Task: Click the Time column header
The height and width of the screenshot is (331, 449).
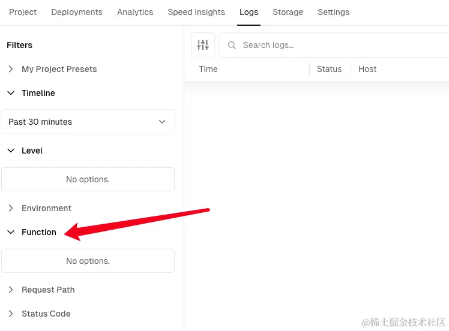Action: point(208,69)
